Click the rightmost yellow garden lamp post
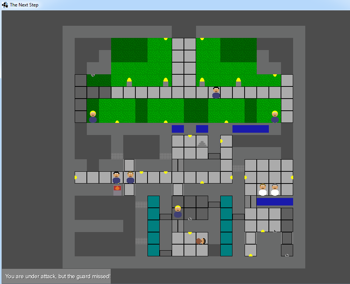This screenshot has height=284, width=350. [x=239, y=82]
